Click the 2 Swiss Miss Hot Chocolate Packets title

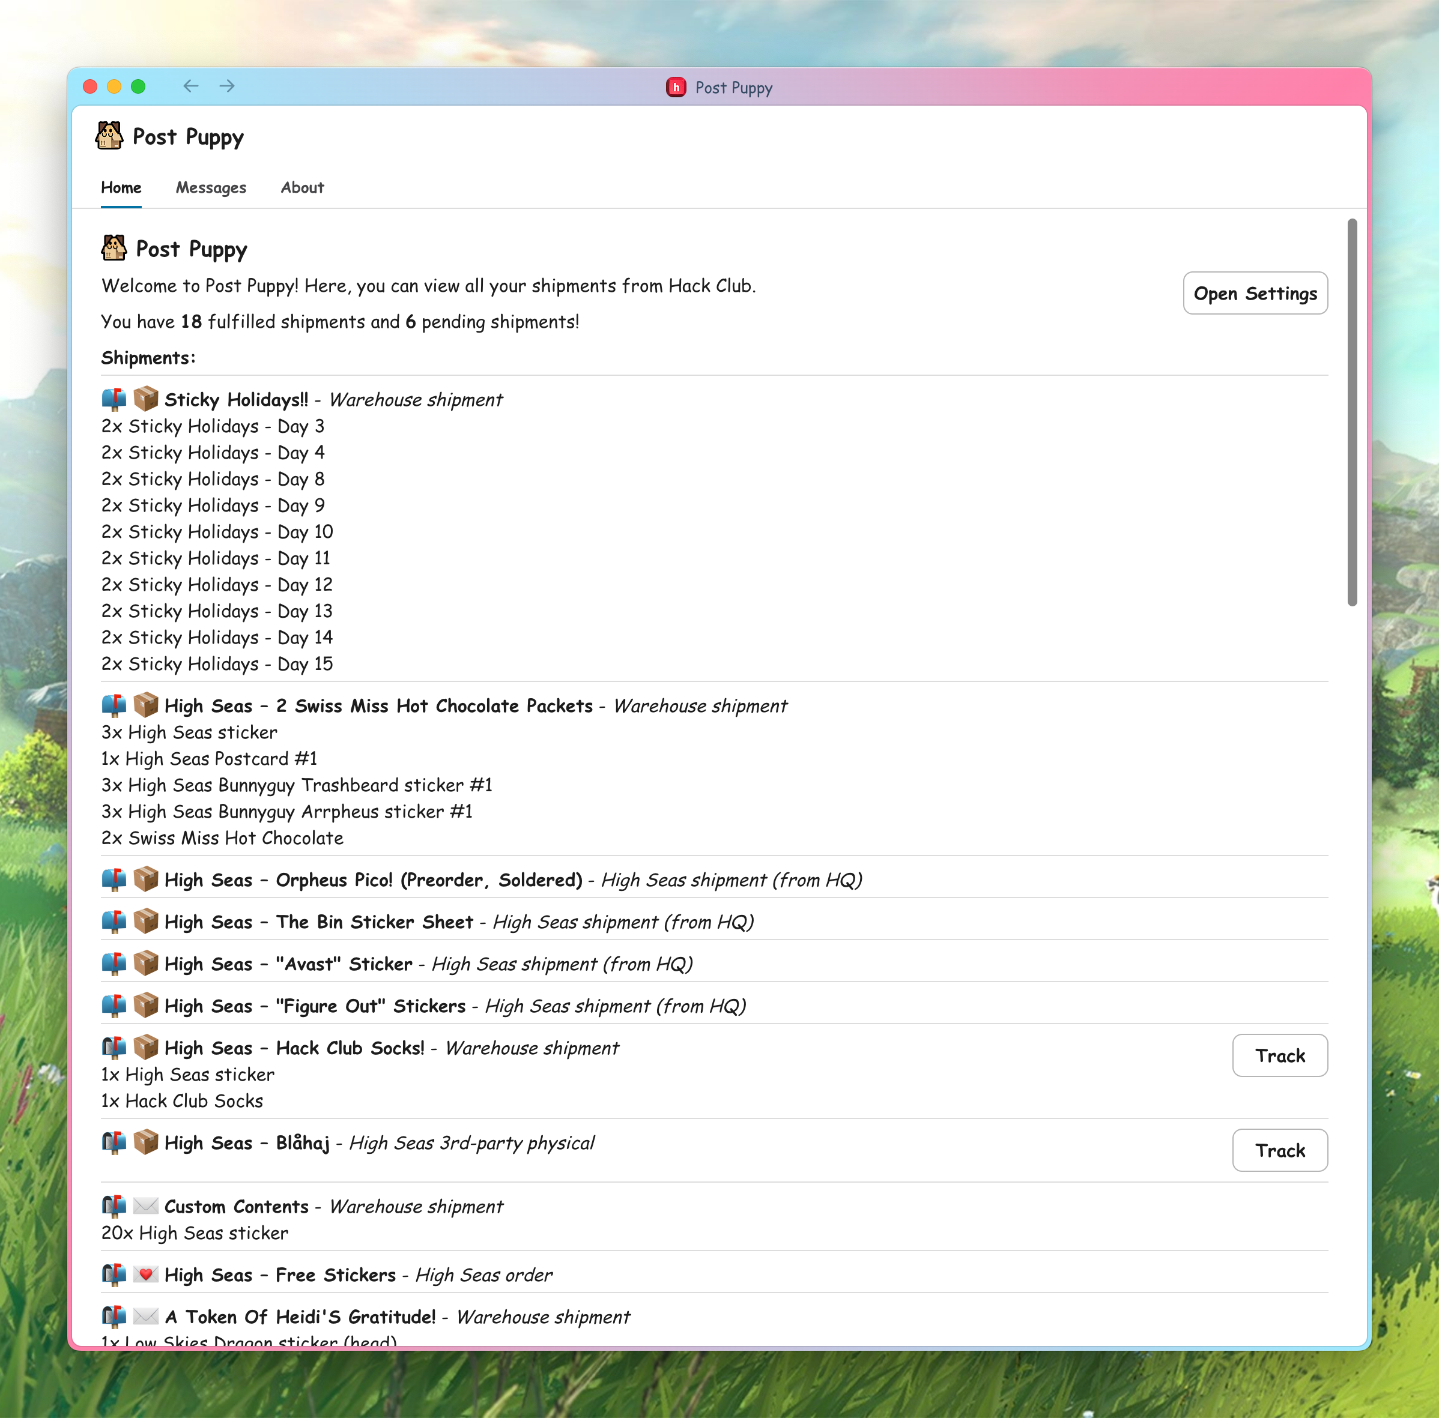coord(378,705)
